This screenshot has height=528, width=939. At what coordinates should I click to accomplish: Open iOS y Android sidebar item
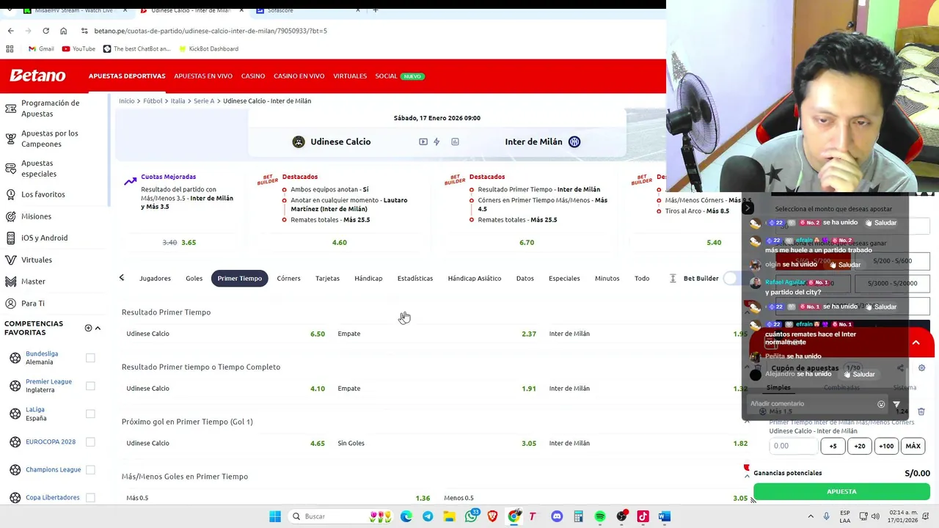point(44,238)
